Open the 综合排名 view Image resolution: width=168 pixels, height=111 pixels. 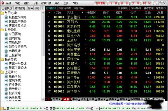click(136, 8)
